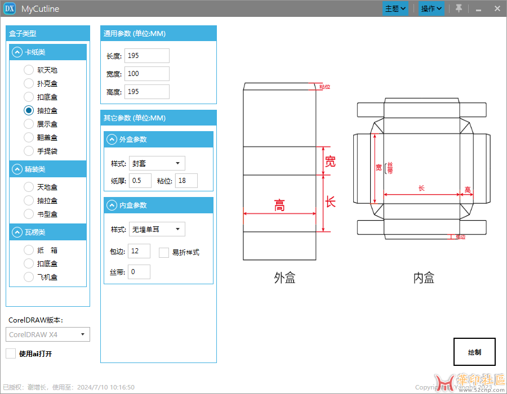Open the 主题 menu
The image size is (507, 394).
pos(395,8)
